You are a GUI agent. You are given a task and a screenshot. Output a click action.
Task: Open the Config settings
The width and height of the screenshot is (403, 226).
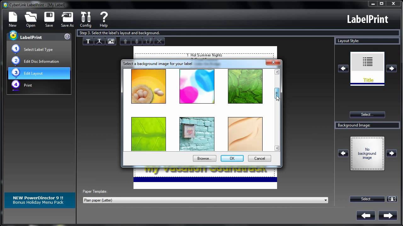[x=86, y=19]
